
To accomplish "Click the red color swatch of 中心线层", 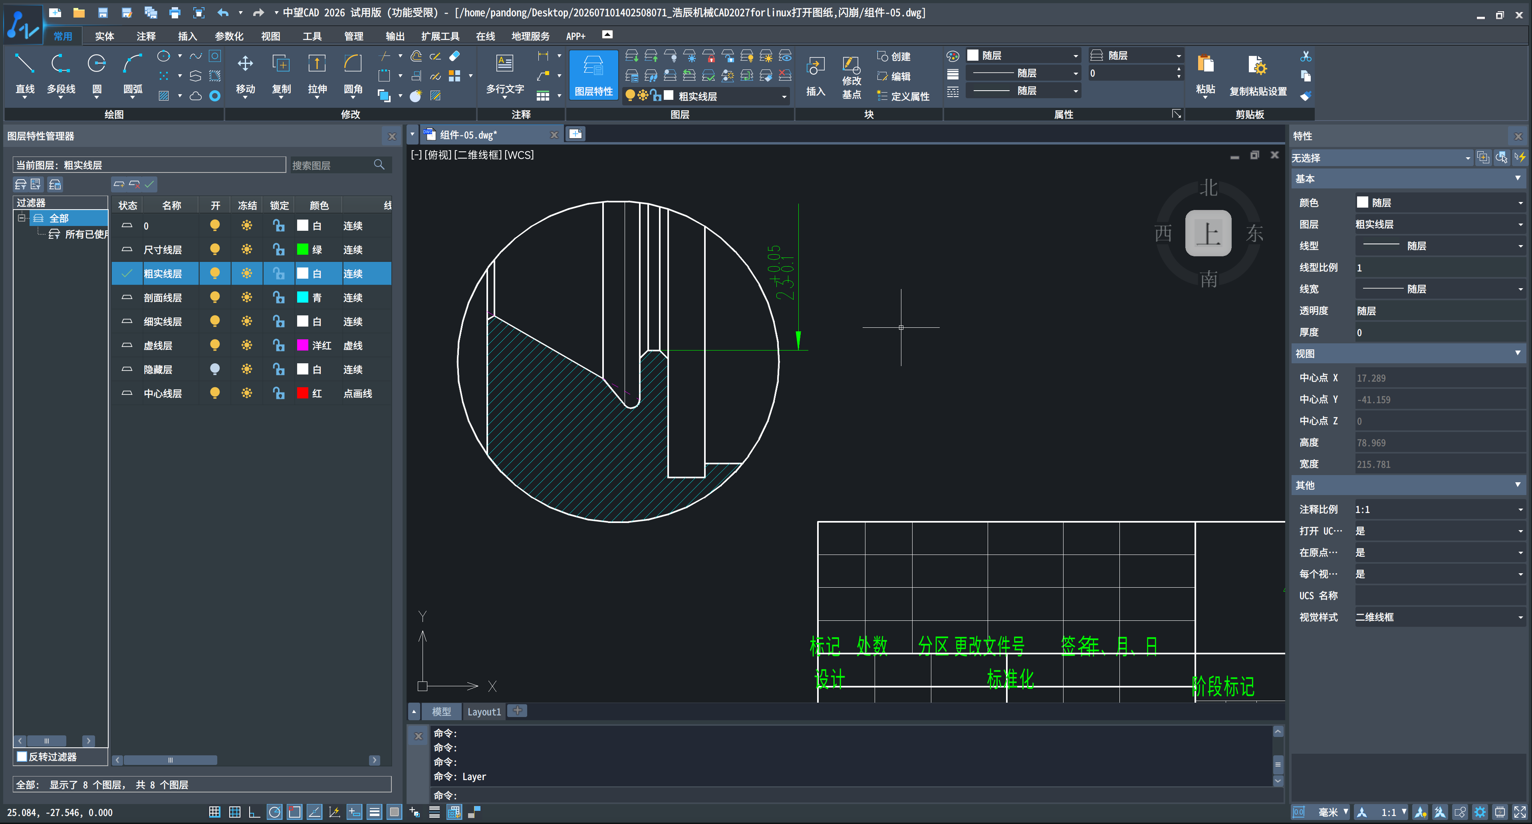I will click(x=302, y=392).
